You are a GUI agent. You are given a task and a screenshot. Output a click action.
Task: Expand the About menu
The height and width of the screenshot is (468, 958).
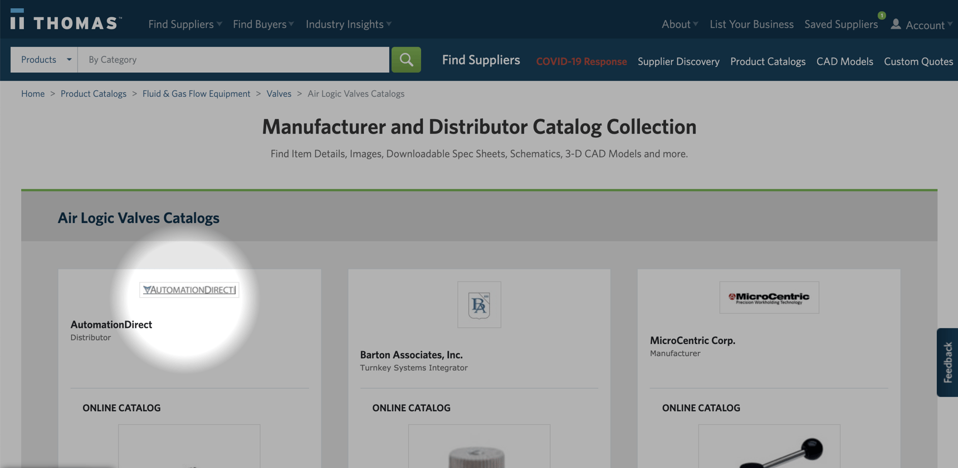pyautogui.click(x=680, y=24)
